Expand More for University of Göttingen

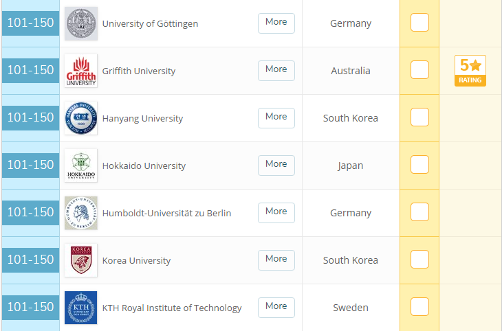click(x=276, y=23)
